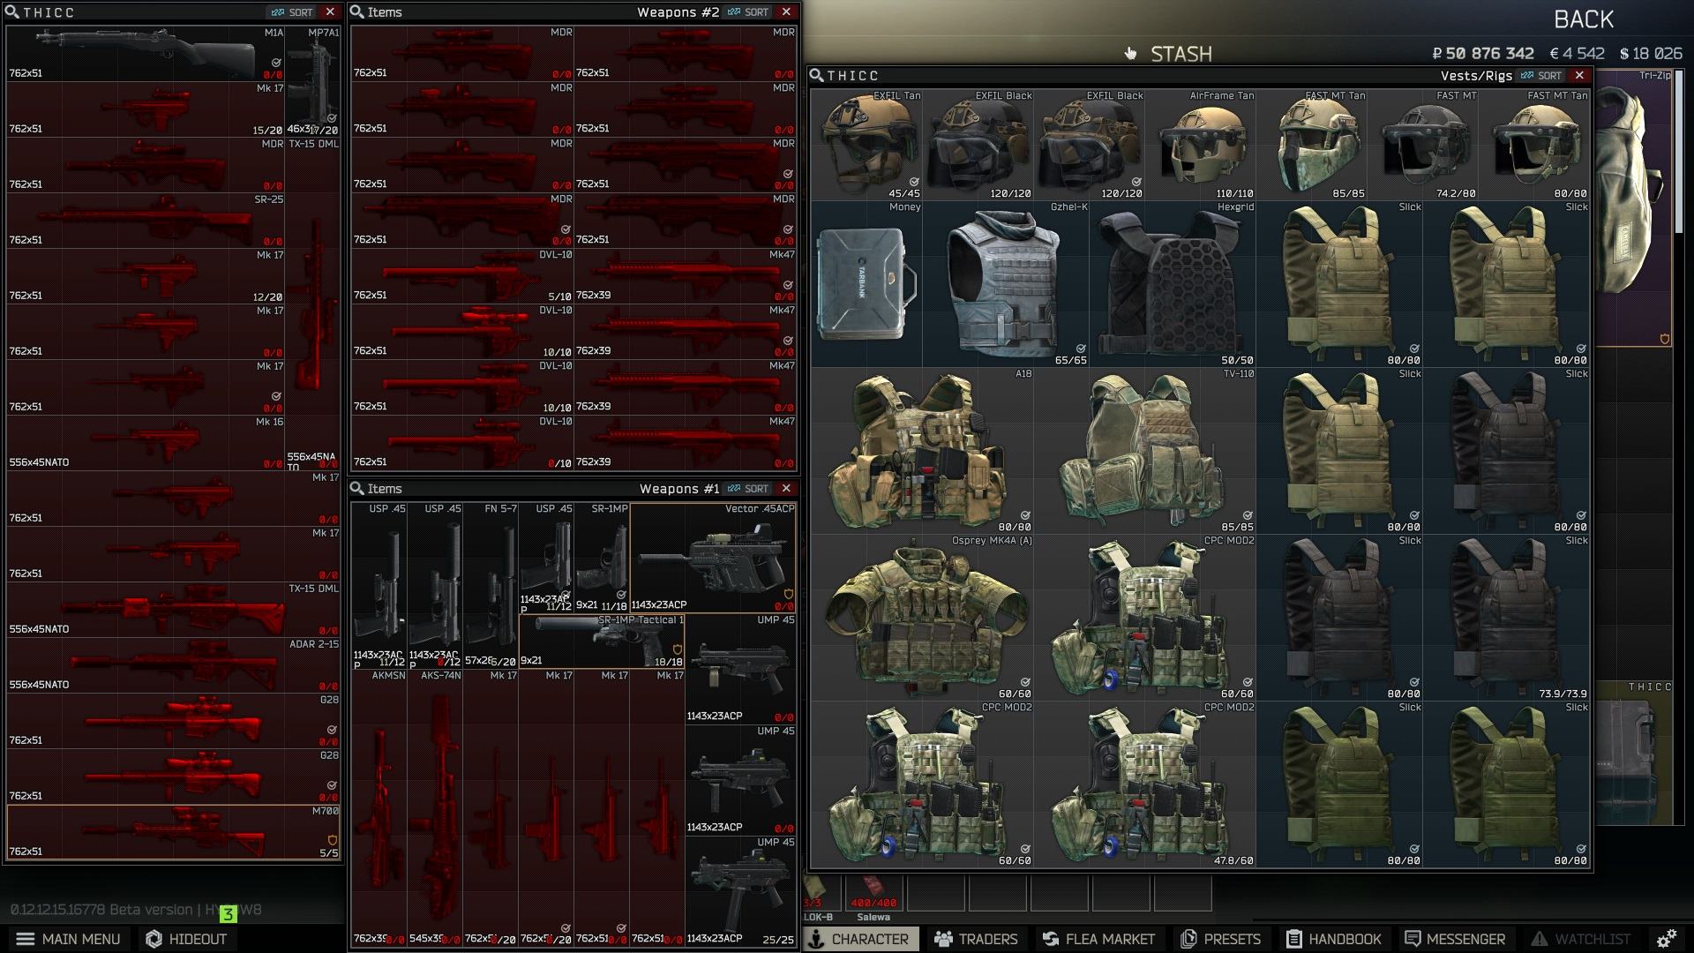Close the Weapons #2 container window
The width and height of the screenshot is (1694, 953).
786,12
